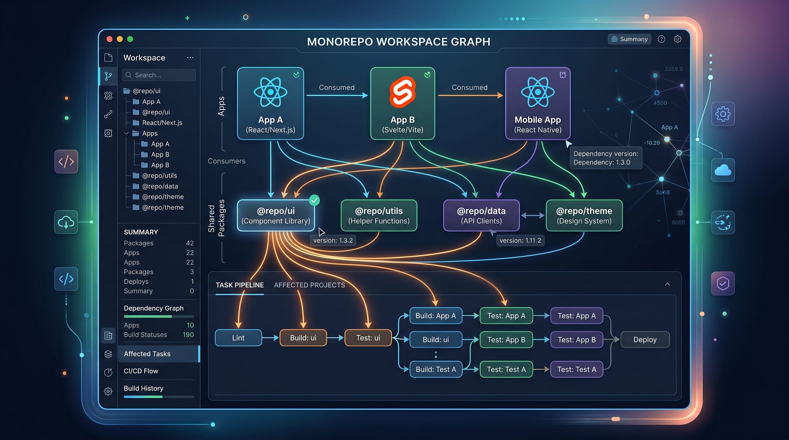Click the blue code brackets icon
The height and width of the screenshot is (440, 789).
click(66, 279)
